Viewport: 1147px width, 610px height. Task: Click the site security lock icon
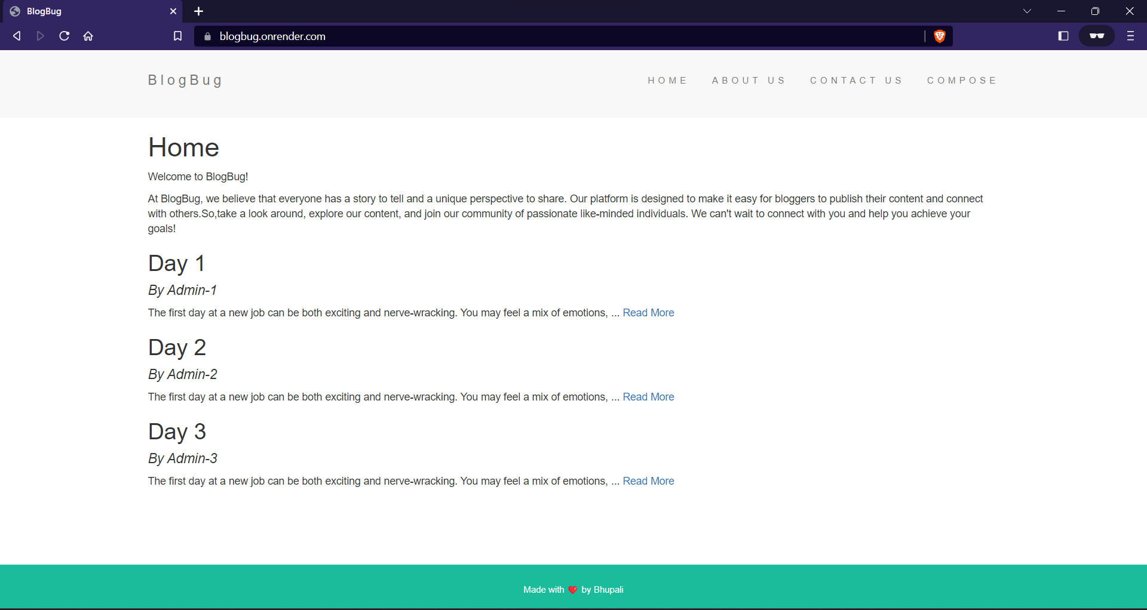(x=207, y=36)
